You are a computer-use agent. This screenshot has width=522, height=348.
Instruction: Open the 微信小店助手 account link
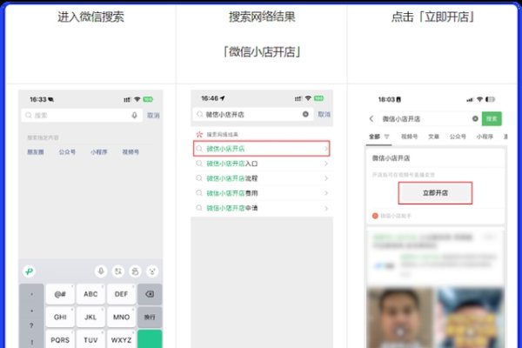pyautogui.click(x=391, y=216)
